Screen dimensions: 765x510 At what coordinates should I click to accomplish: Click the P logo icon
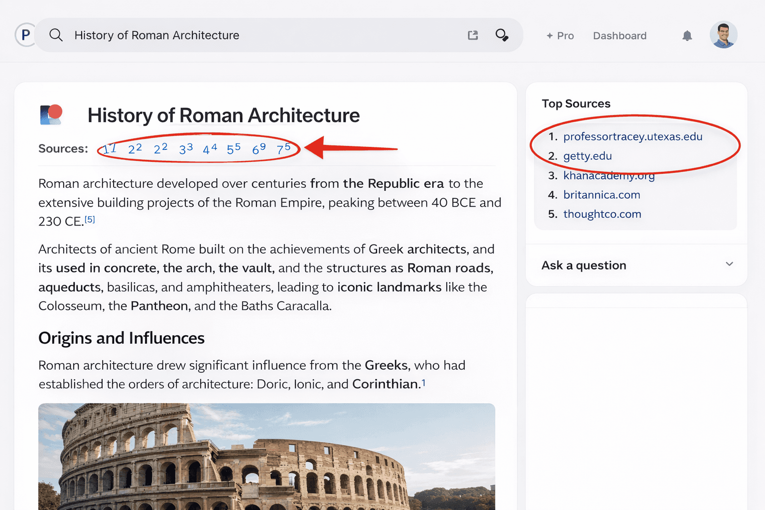[25, 35]
